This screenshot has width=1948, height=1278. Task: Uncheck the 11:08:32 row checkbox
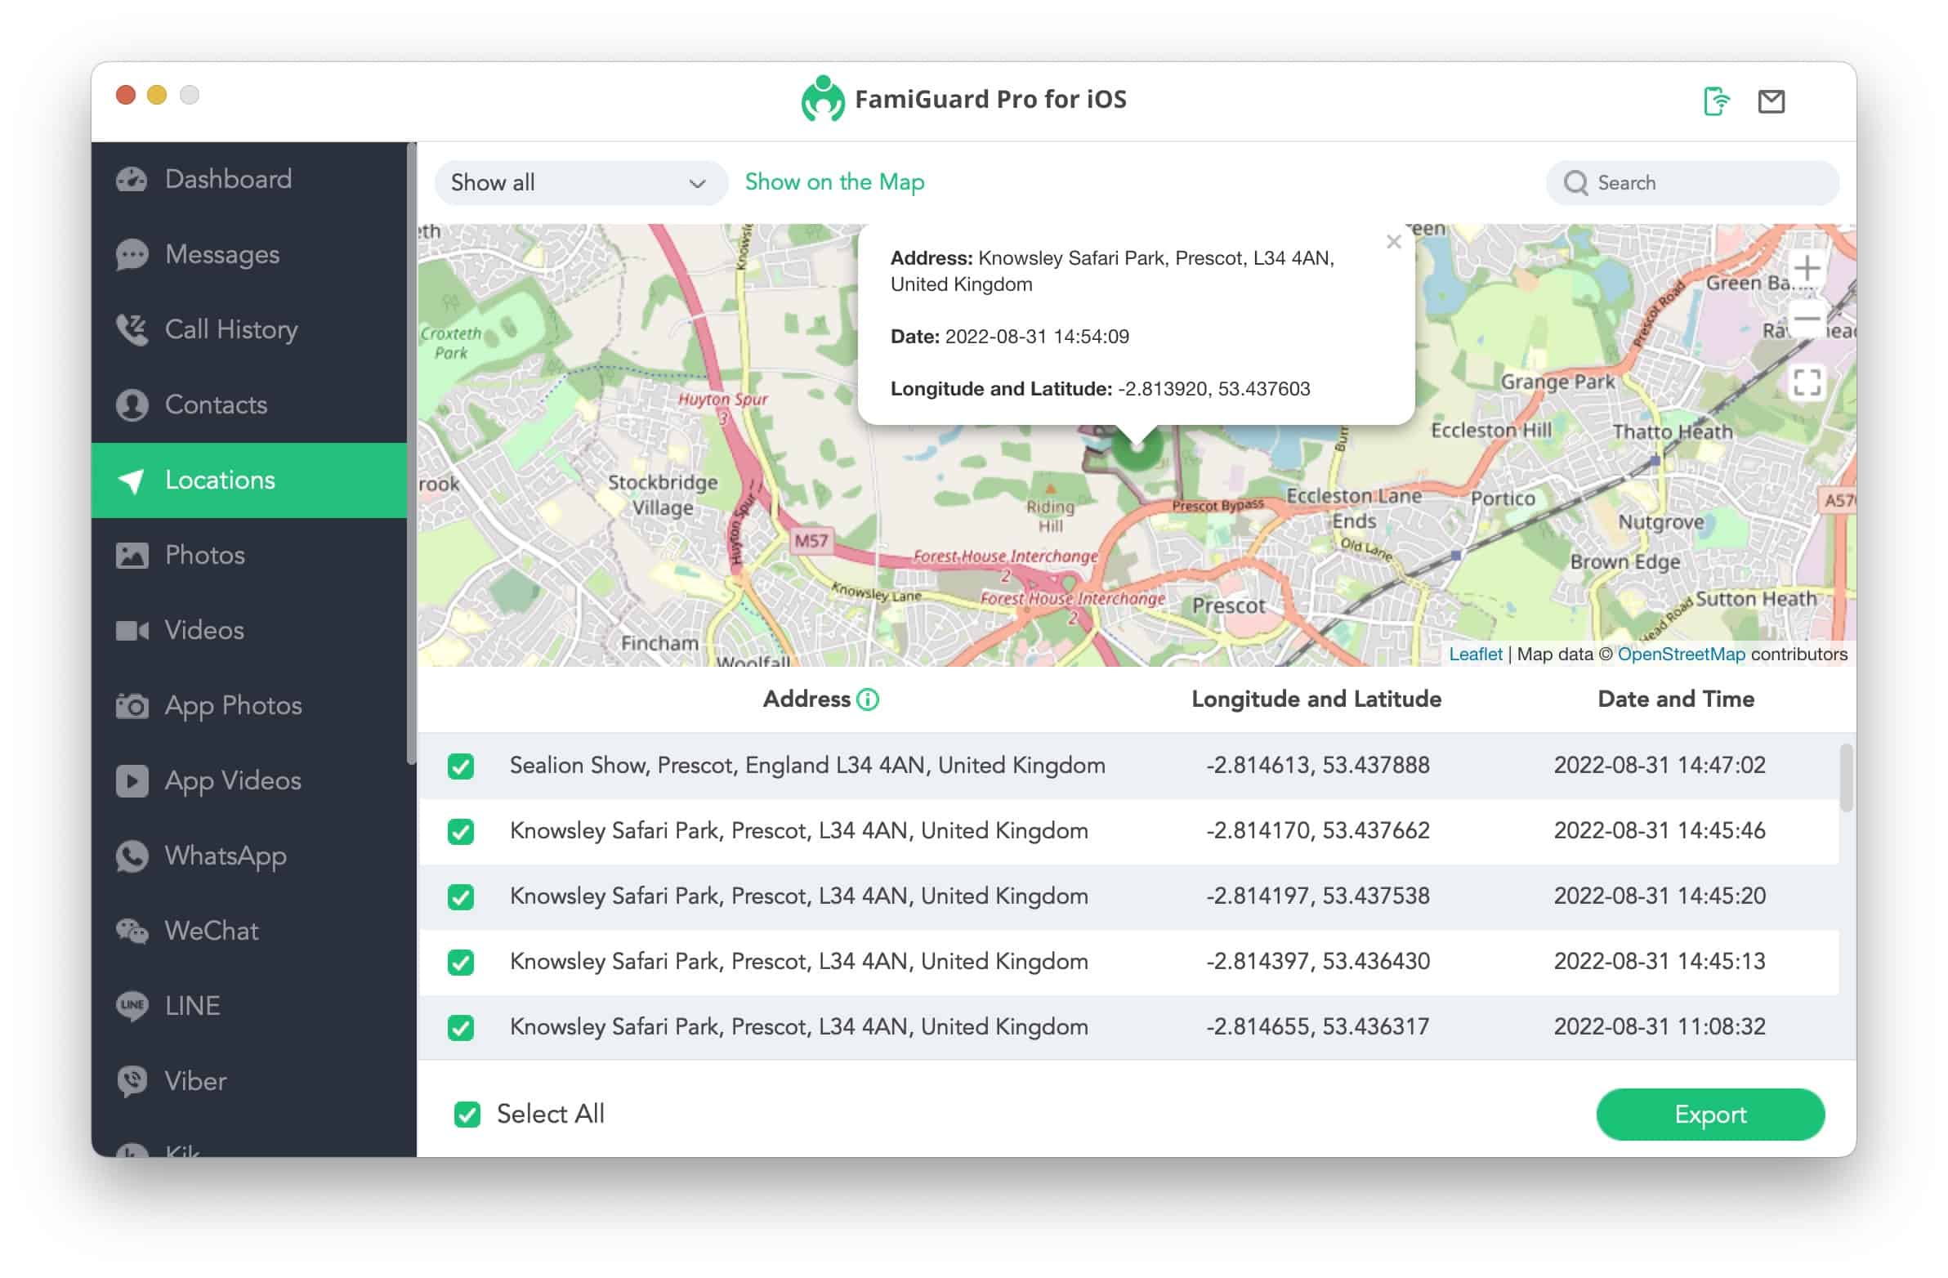tap(461, 1028)
